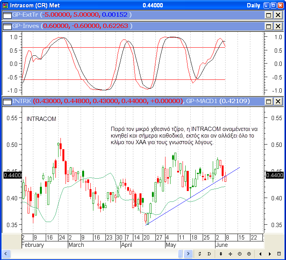Image resolution: width=286 pixels, height=260 pixels.
Task: Click the INTRACOM text label on chart
Action: (41, 119)
